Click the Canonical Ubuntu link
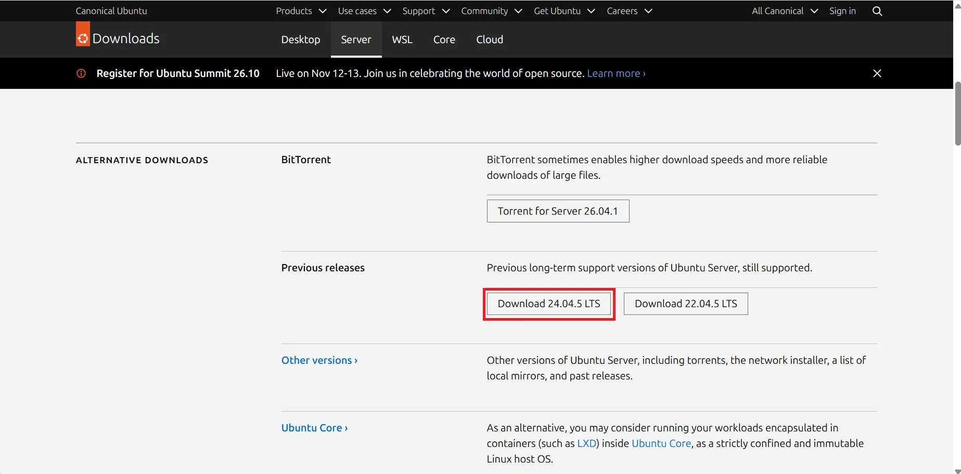The image size is (961, 474). tap(111, 11)
